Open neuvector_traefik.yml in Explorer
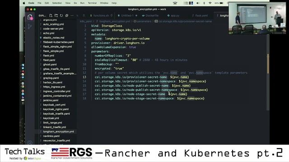Screen dimensions: 289x162 tap(56, 140)
